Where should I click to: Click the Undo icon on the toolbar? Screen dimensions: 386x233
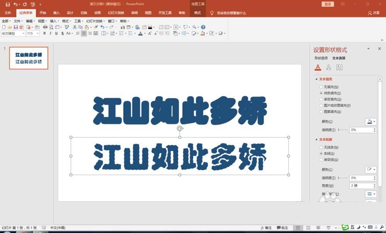102,27
